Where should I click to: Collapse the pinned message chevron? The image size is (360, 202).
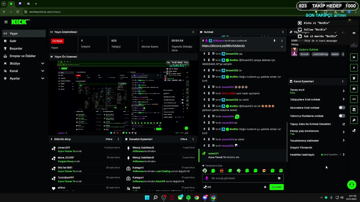tap(282, 47)
